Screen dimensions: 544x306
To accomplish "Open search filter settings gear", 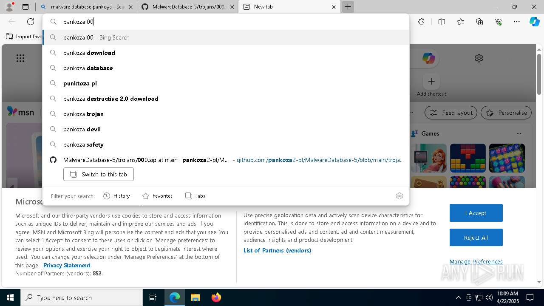I will click(x=399, y=196).
